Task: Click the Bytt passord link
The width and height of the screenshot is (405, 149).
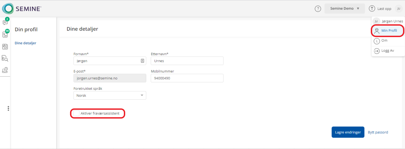Action: point(378,132)
